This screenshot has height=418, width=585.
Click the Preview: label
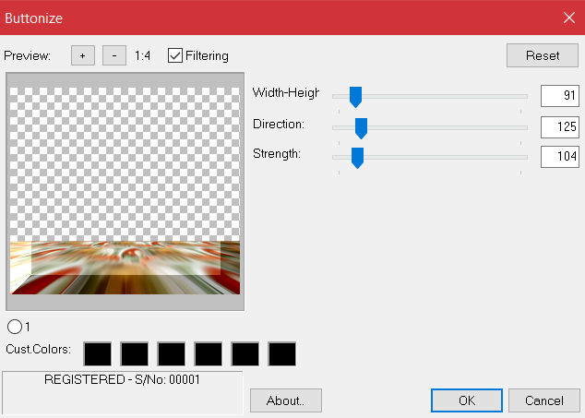coord(28,56)
